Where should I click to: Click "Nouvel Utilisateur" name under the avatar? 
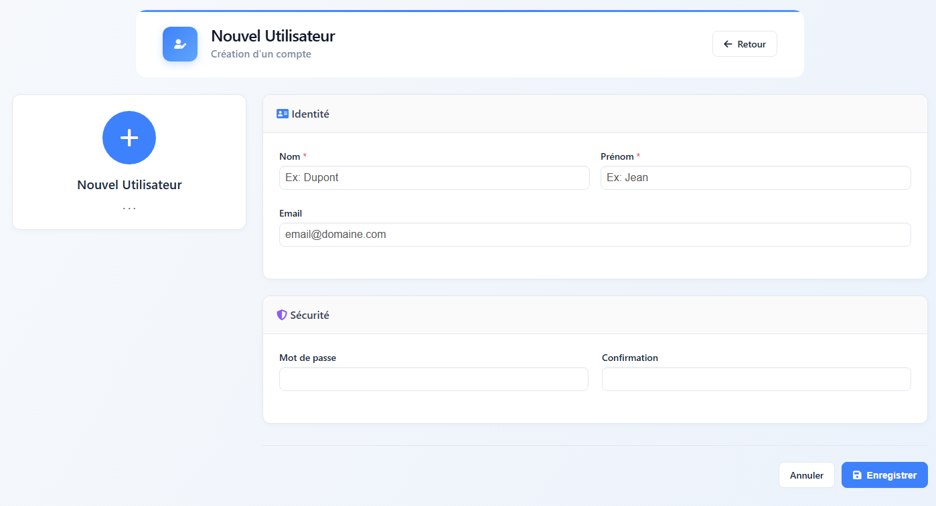click(129, 185)
